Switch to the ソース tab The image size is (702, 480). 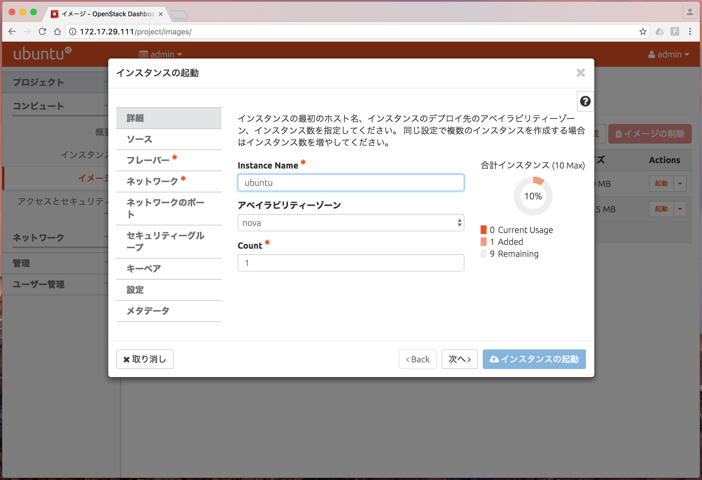coord(140,139)
